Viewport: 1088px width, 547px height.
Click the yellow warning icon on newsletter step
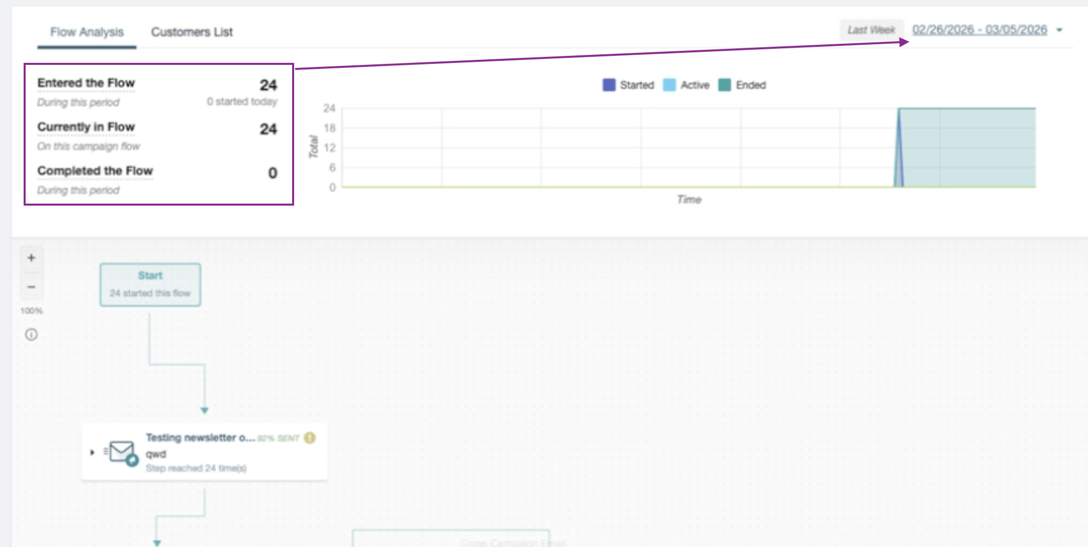click(310, 438)
